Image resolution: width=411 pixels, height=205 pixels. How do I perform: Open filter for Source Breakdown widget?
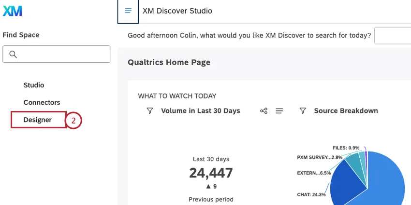pos(303,111)
